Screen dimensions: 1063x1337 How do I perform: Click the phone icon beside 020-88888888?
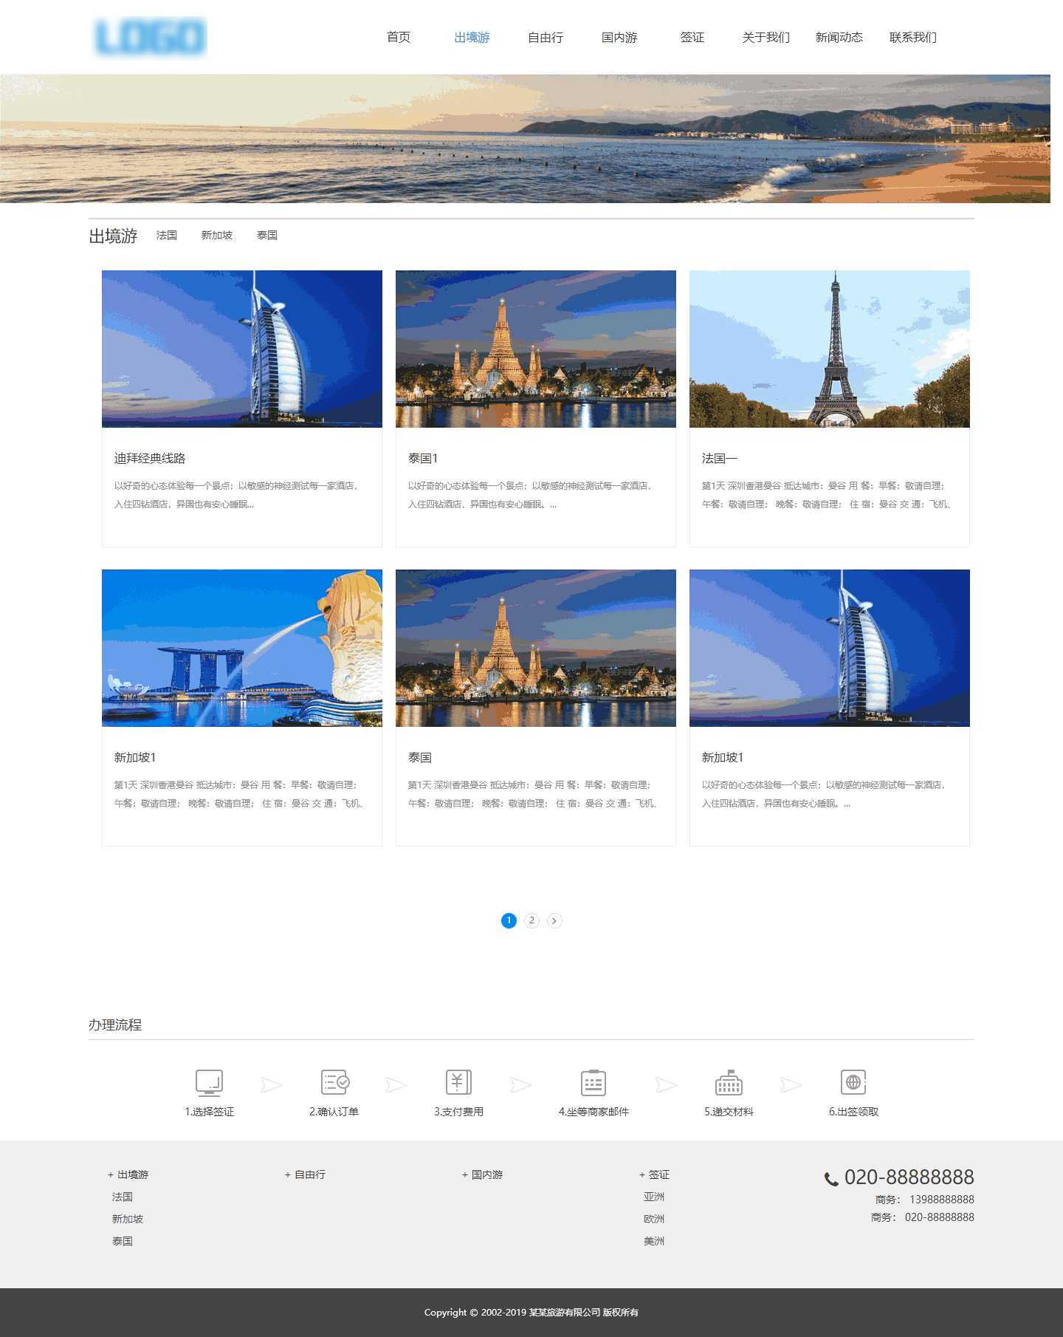tap(831, 1179)
